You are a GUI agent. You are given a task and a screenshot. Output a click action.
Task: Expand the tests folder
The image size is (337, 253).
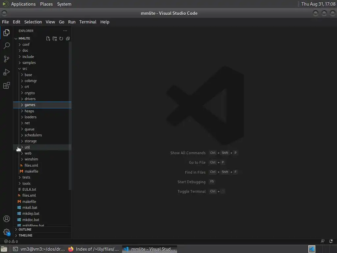(42, 177)
